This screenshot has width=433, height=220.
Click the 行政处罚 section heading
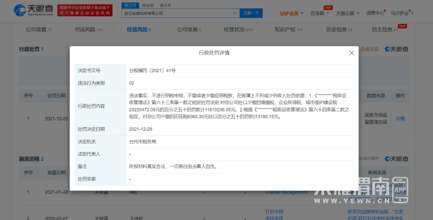pyautogui.click(x=31, y=49)
